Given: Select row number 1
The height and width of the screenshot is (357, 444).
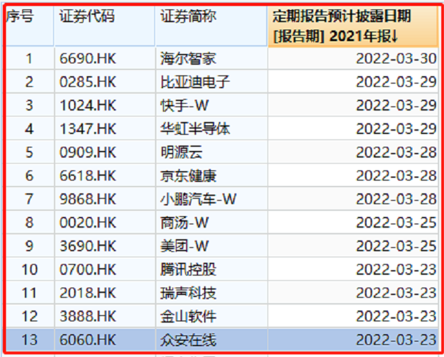Looking at the screenshot, I should pos(30,59).
